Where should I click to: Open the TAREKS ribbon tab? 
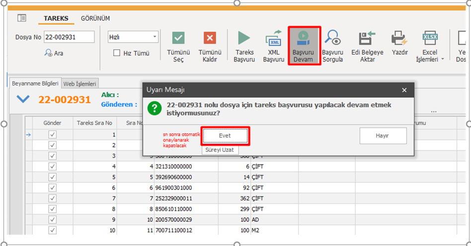(x=56, y=18)
